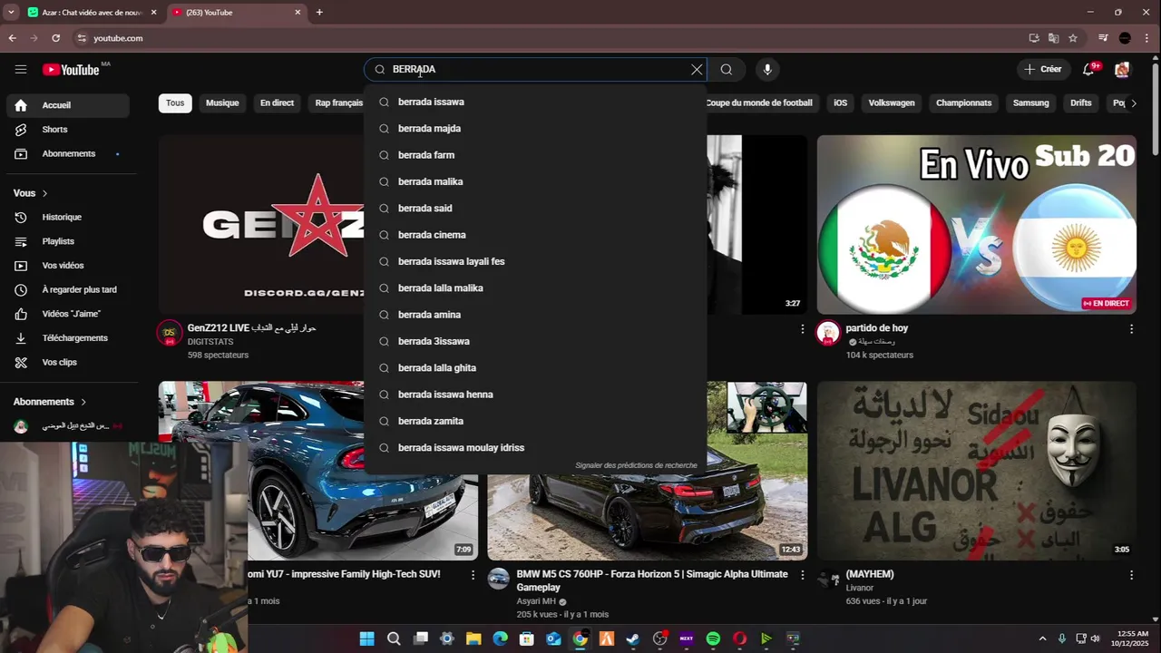
Task: Select the En direct filter chip
Action: [277, 103]
